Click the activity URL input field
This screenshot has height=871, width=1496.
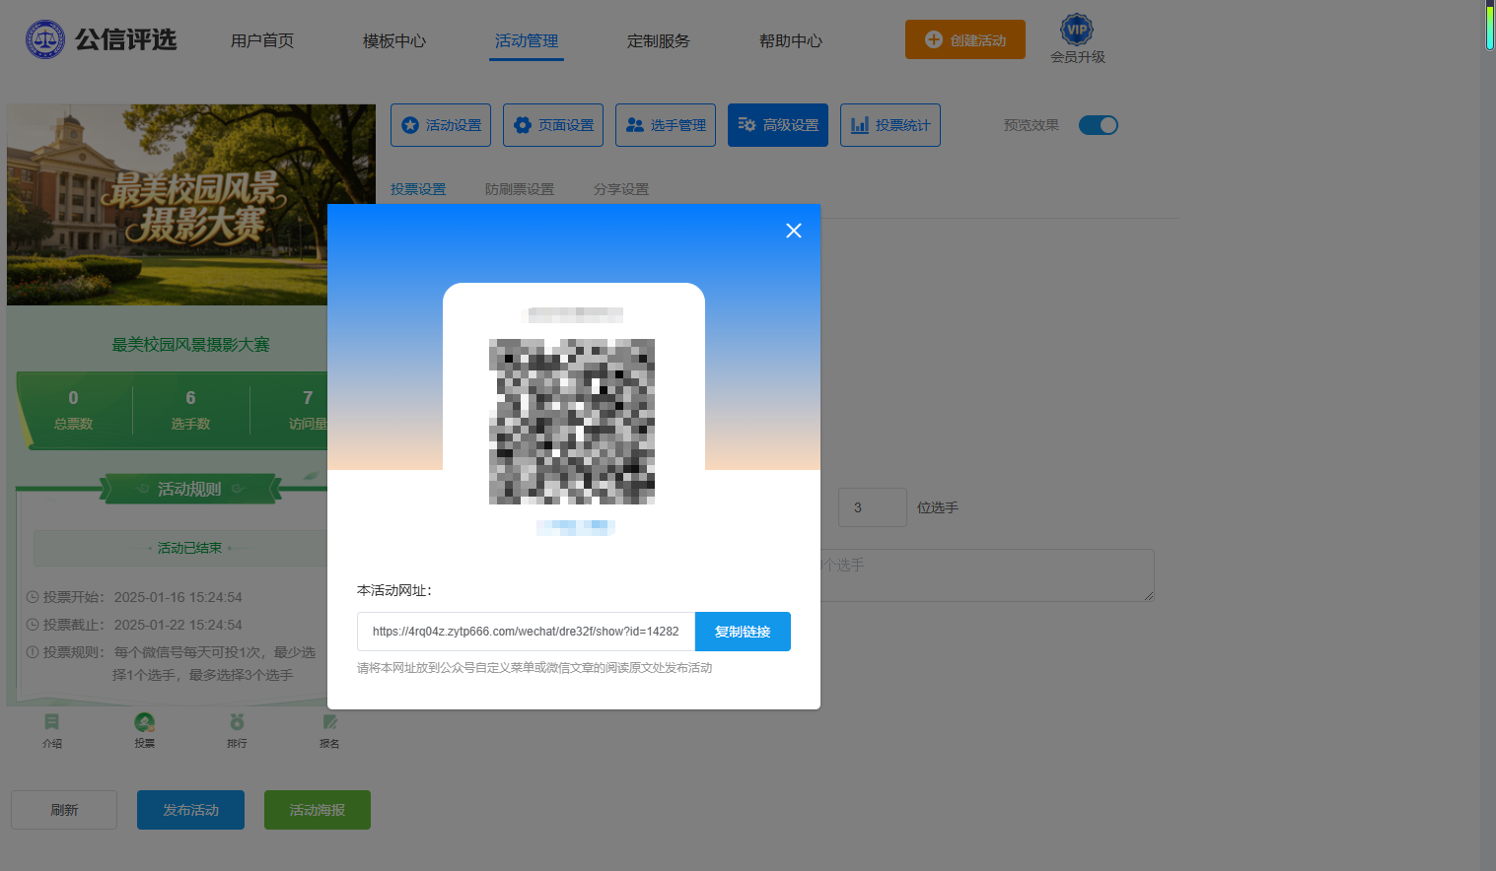click(527, 632)
